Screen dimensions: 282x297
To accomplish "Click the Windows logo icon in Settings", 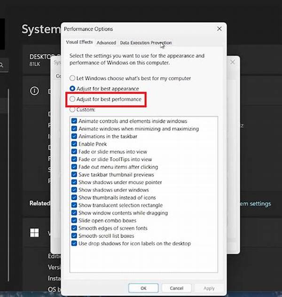I will tap(34, 233).
